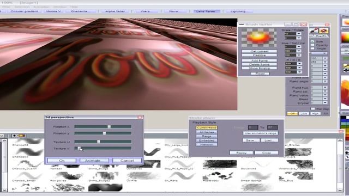Click the Texture V slider handle
This screenshot has width=349, height=196.
click(79, 148)
